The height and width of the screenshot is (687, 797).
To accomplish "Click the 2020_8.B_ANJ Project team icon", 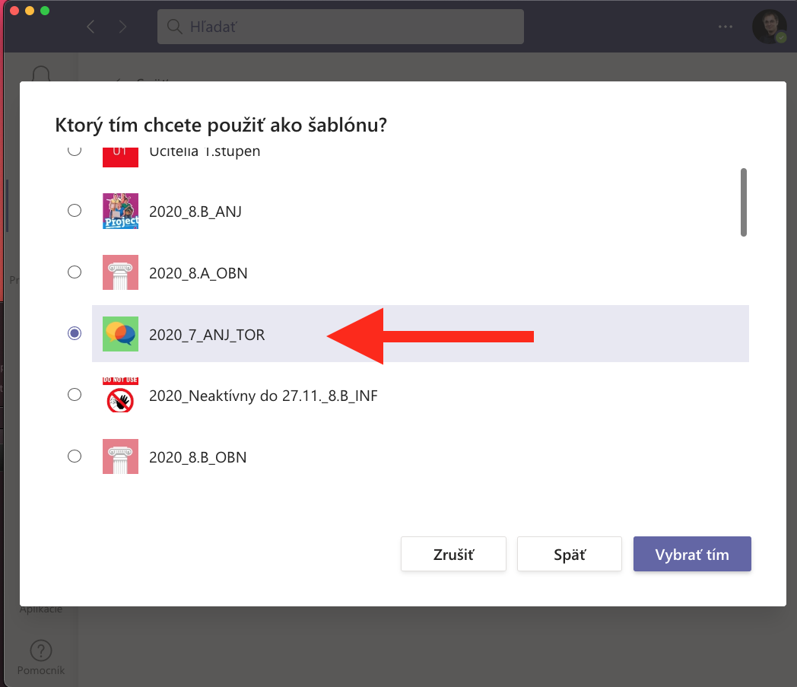I will click(x=120, y=211).
